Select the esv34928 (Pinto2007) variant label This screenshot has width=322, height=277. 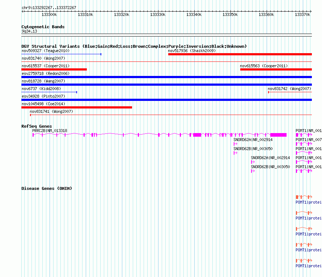tap(43, 96)
